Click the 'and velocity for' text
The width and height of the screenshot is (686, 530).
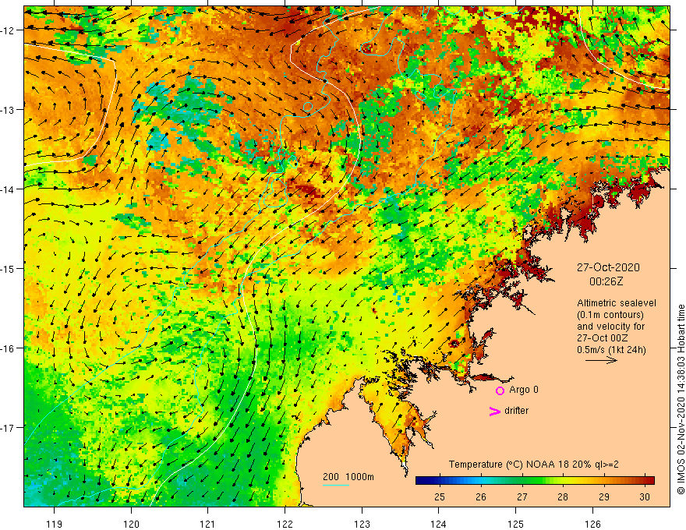click(610, 327)
